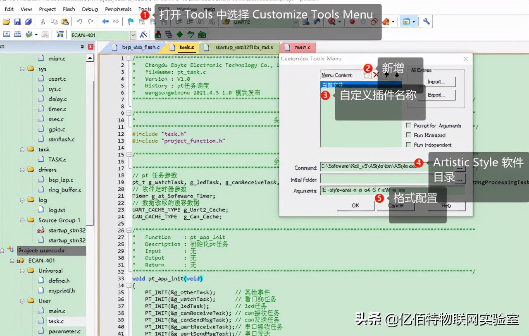Click the Open file toolbar icon
529x336 pixels.
coord(6,22)
